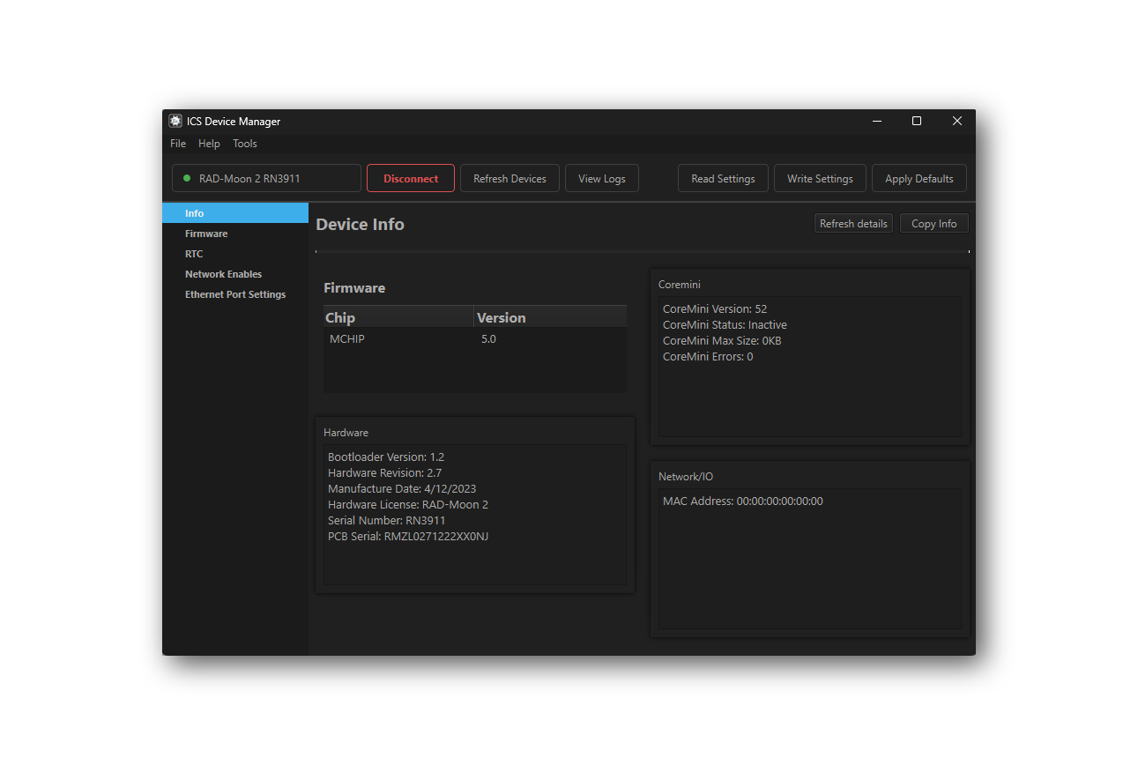Click CoreMini Version: 52 line
This screenshot has width=1138, height=765.
point(715,309)
